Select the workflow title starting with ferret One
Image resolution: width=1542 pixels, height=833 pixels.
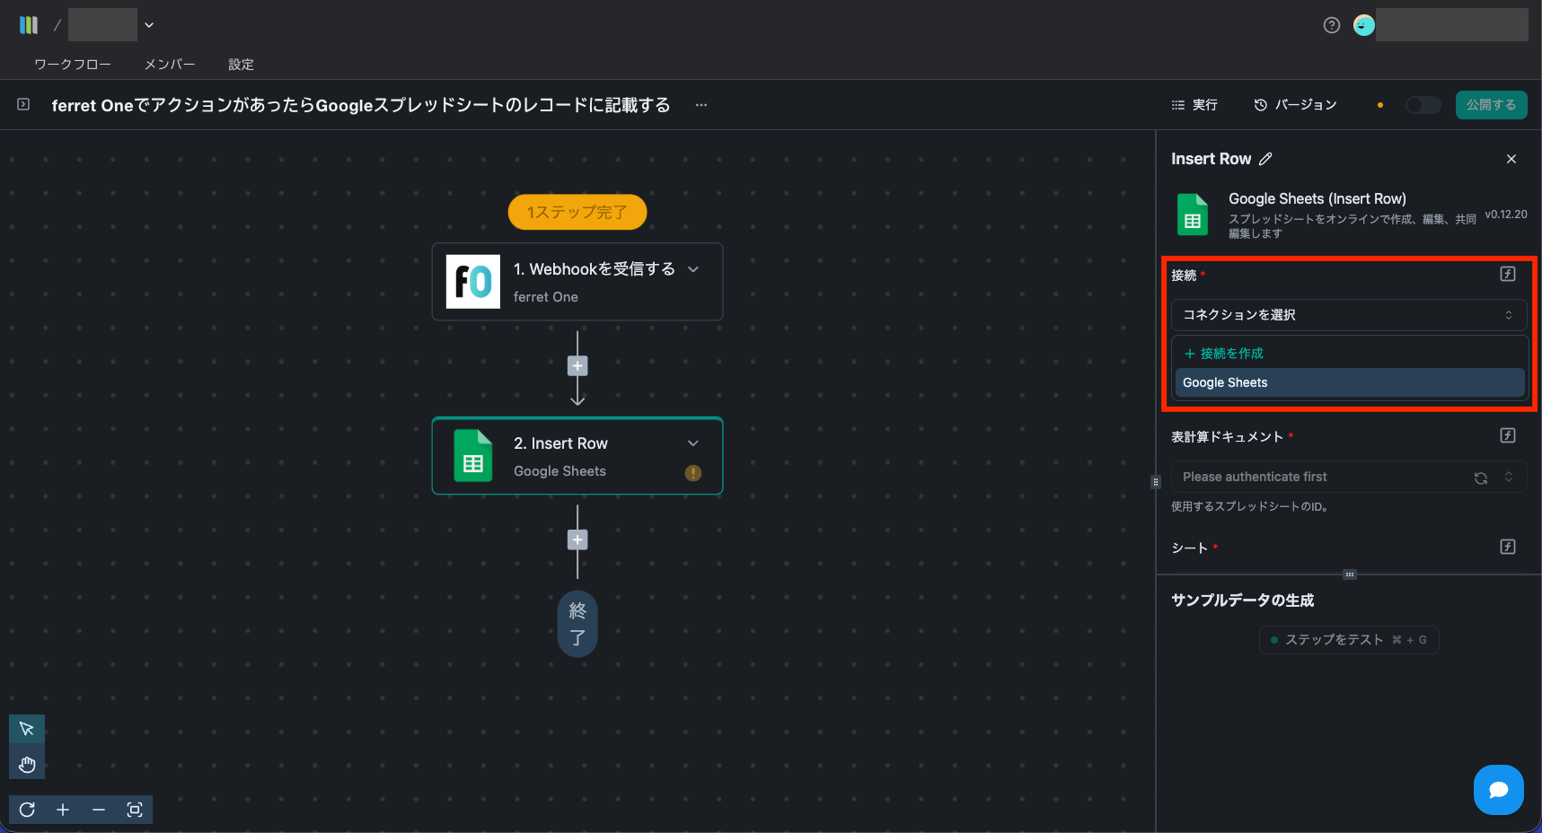pos(361,105)
